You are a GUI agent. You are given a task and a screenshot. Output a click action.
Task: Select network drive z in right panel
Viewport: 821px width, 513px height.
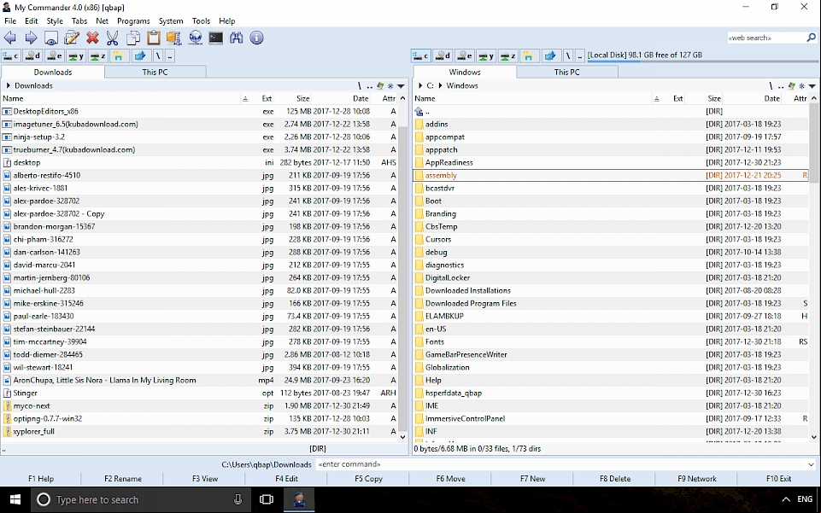[507, 55]
